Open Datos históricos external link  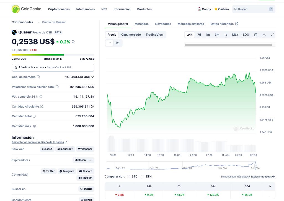224,24
